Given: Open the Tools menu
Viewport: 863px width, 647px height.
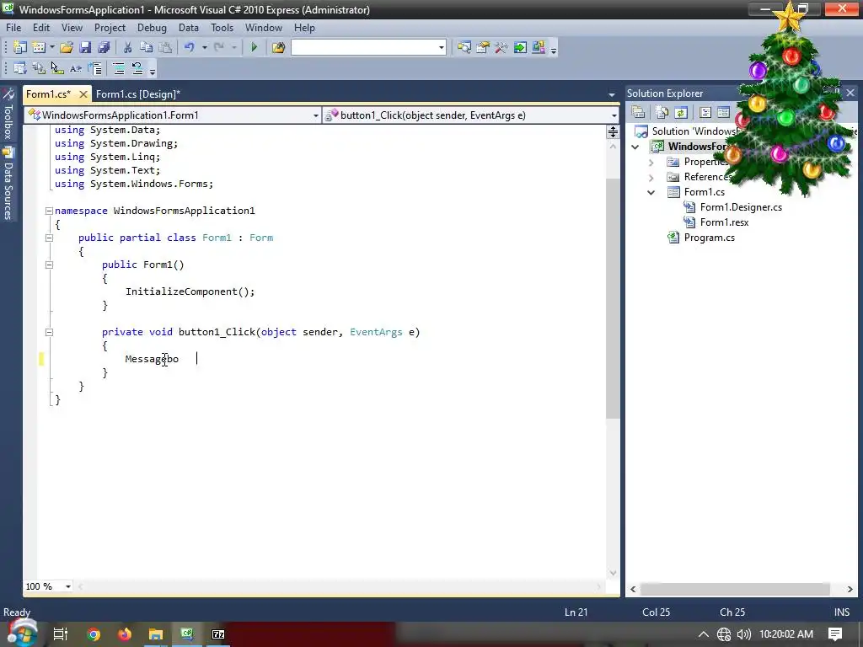Looking at the screenshot, I should tap(222, 28).
